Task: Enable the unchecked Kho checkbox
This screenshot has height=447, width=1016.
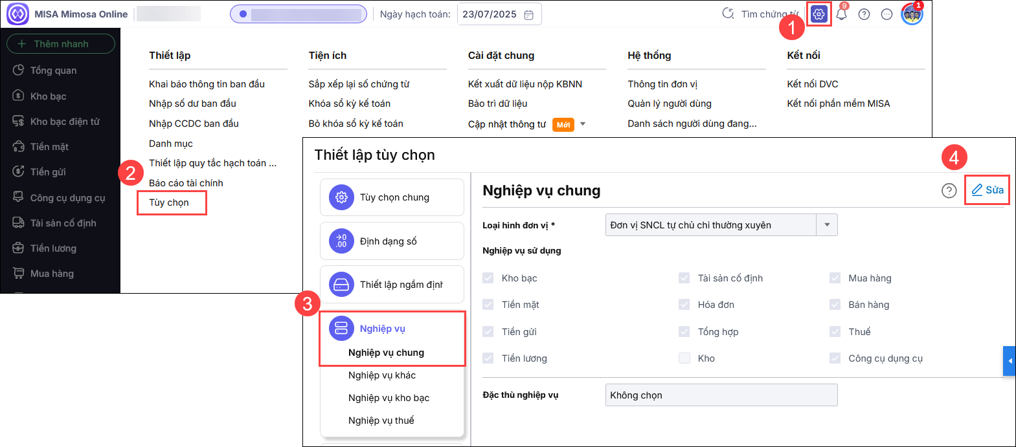Action: (x=684, y=358)
